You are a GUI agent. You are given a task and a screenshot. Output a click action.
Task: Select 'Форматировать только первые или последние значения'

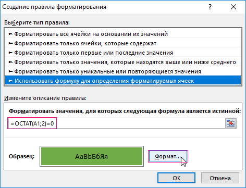pyautogui.click(x=123, y=53)
